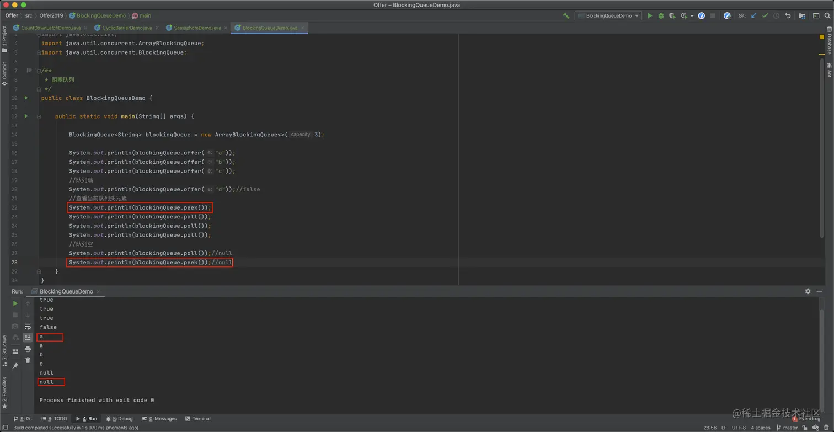Commit changes with the Git green checkmark
Image resolution: width=834 pixels, height=432 pixels.
[765, 16]
